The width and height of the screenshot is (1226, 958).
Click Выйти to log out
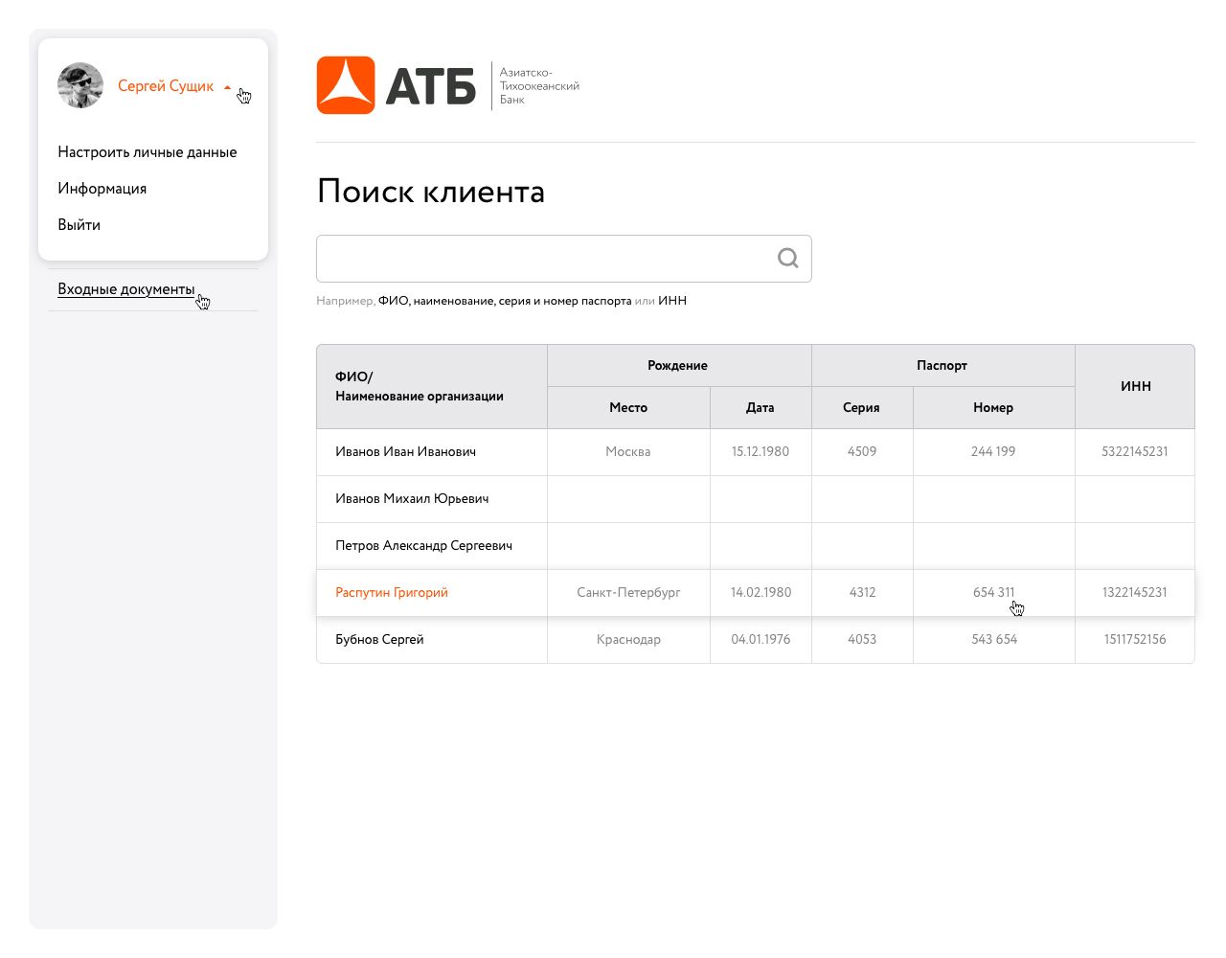click(x=79, y=225)
